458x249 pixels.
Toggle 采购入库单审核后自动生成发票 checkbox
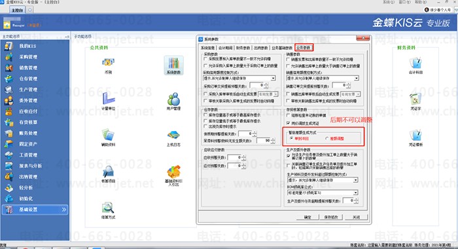click(205, 94)
